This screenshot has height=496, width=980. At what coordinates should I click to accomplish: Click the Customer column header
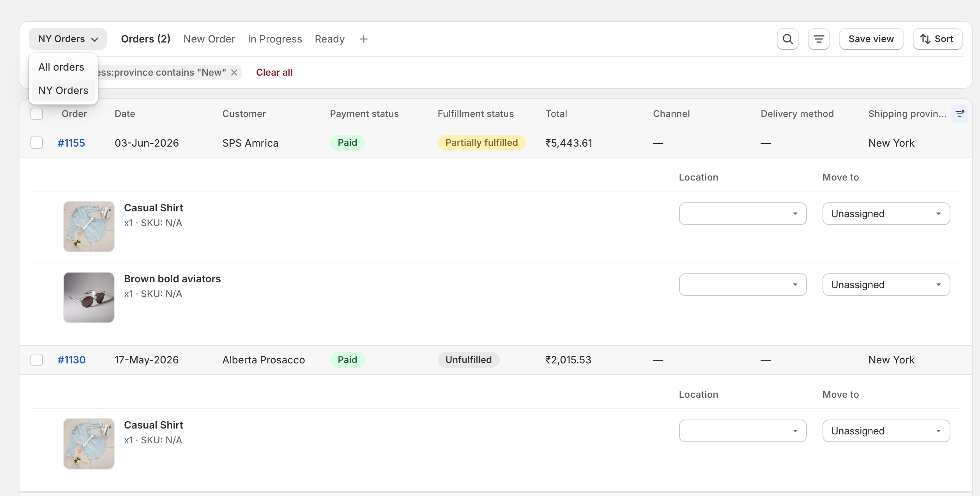(244, 114)
